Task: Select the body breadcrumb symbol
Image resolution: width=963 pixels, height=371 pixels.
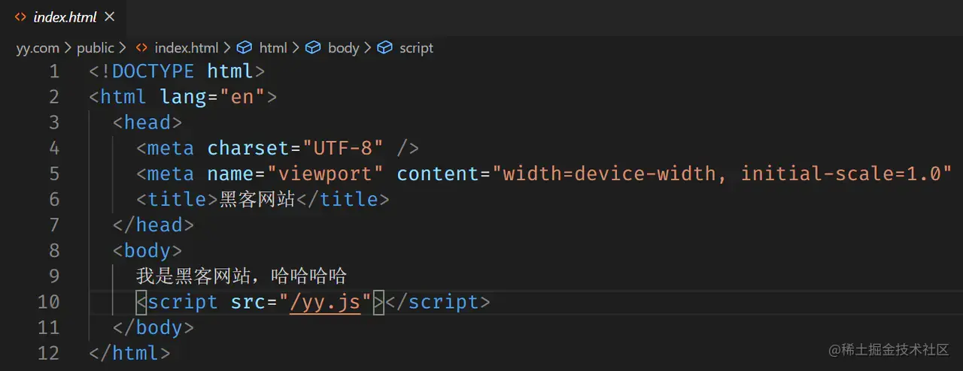Action: pyautogui.click(x=343, y=47)
